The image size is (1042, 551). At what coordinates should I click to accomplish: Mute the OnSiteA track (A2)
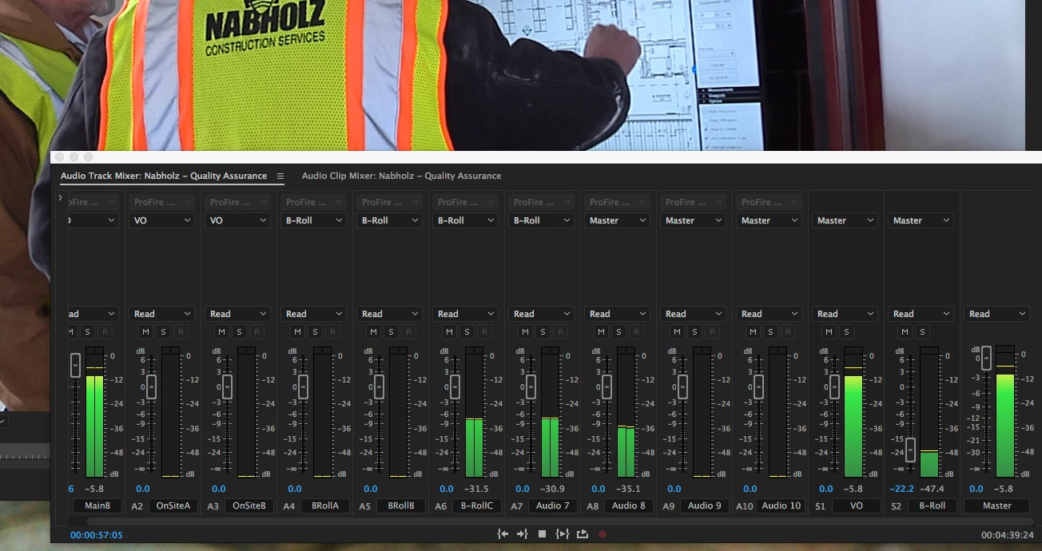pyautogui.click(x=145, y=332)
